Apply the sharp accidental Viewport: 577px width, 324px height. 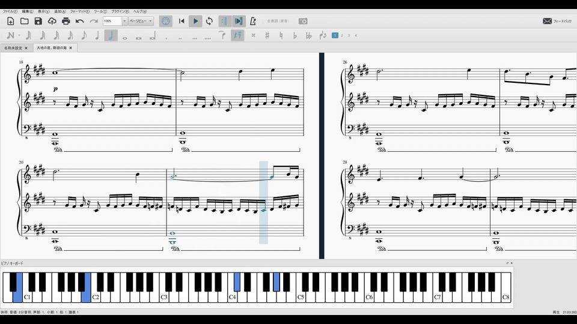267,35
